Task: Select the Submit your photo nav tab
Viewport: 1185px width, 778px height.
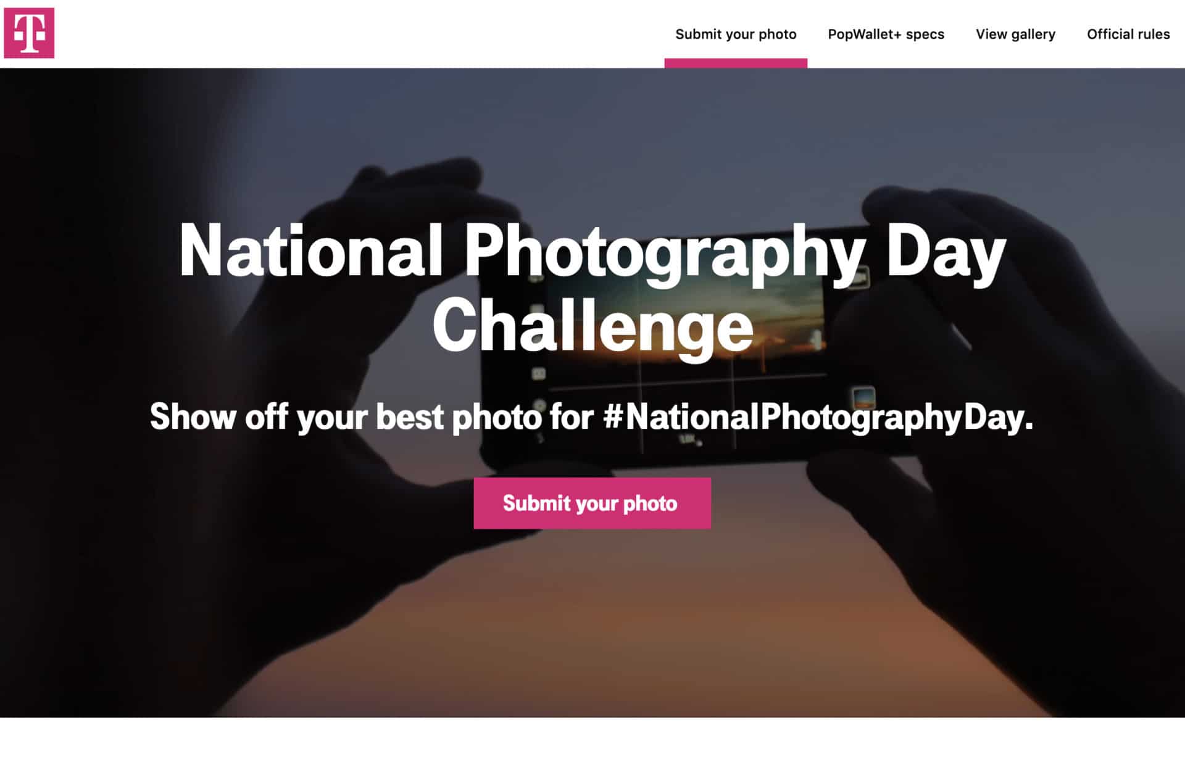Action: (x=736, y=35)
